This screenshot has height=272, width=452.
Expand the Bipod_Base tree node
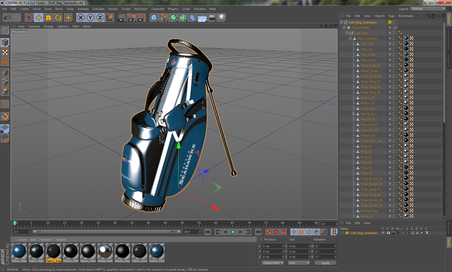pos(353,114)
